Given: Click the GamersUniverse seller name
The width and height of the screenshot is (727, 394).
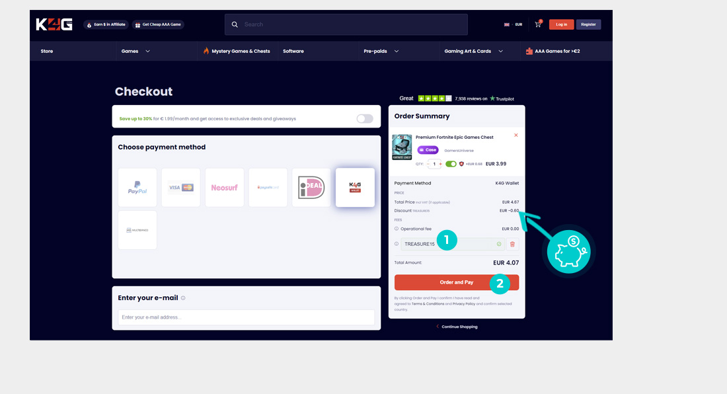Looking at the screenshot, I should (x=459, y=151).
